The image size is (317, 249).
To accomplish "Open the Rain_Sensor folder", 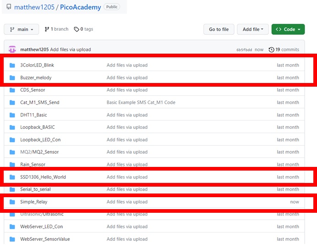I will click(33, 164).
